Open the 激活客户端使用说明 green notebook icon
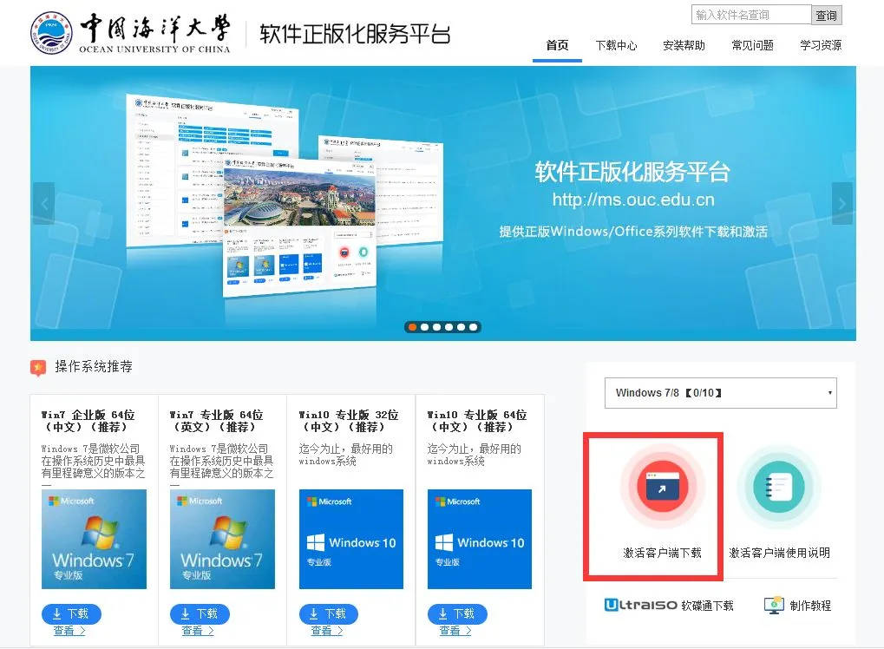This screenshot has width=884, height=649. [x=778, y=486]
